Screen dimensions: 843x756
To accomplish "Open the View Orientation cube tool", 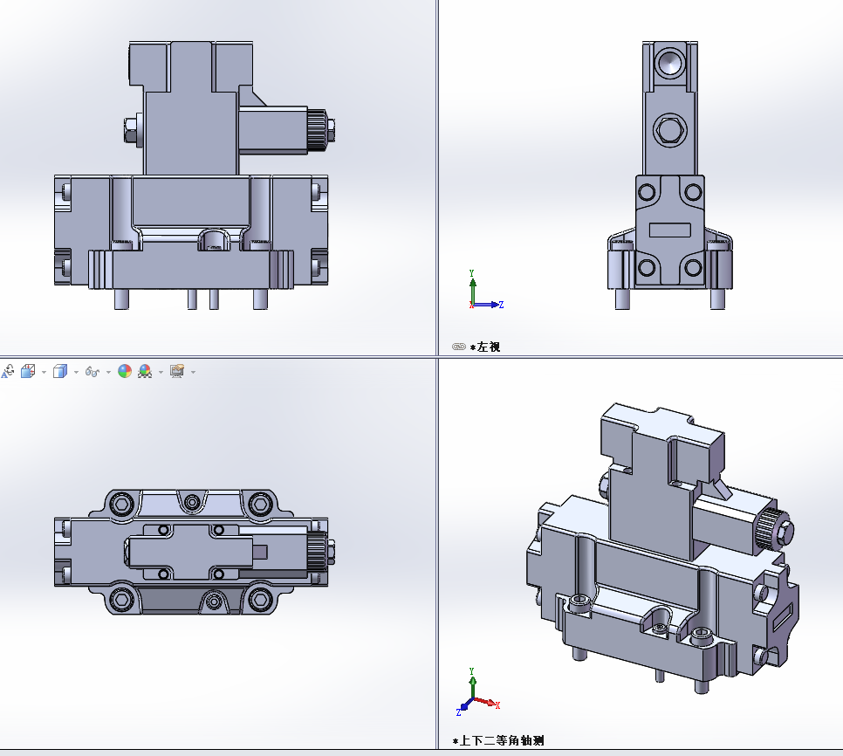I will tap(27, 371).
